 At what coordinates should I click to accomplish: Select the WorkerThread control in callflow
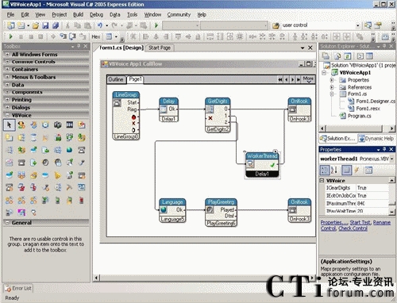point(262,164)
